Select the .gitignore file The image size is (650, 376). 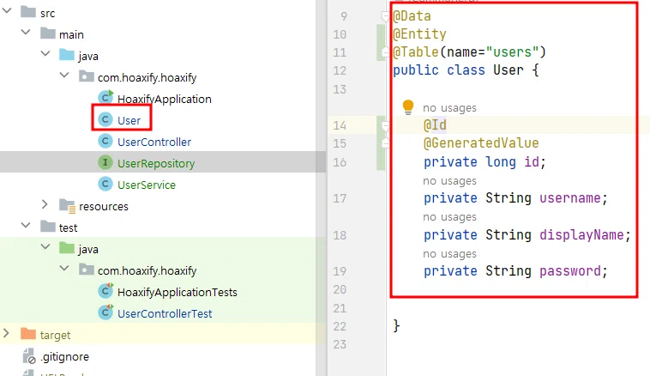point(64,356)
